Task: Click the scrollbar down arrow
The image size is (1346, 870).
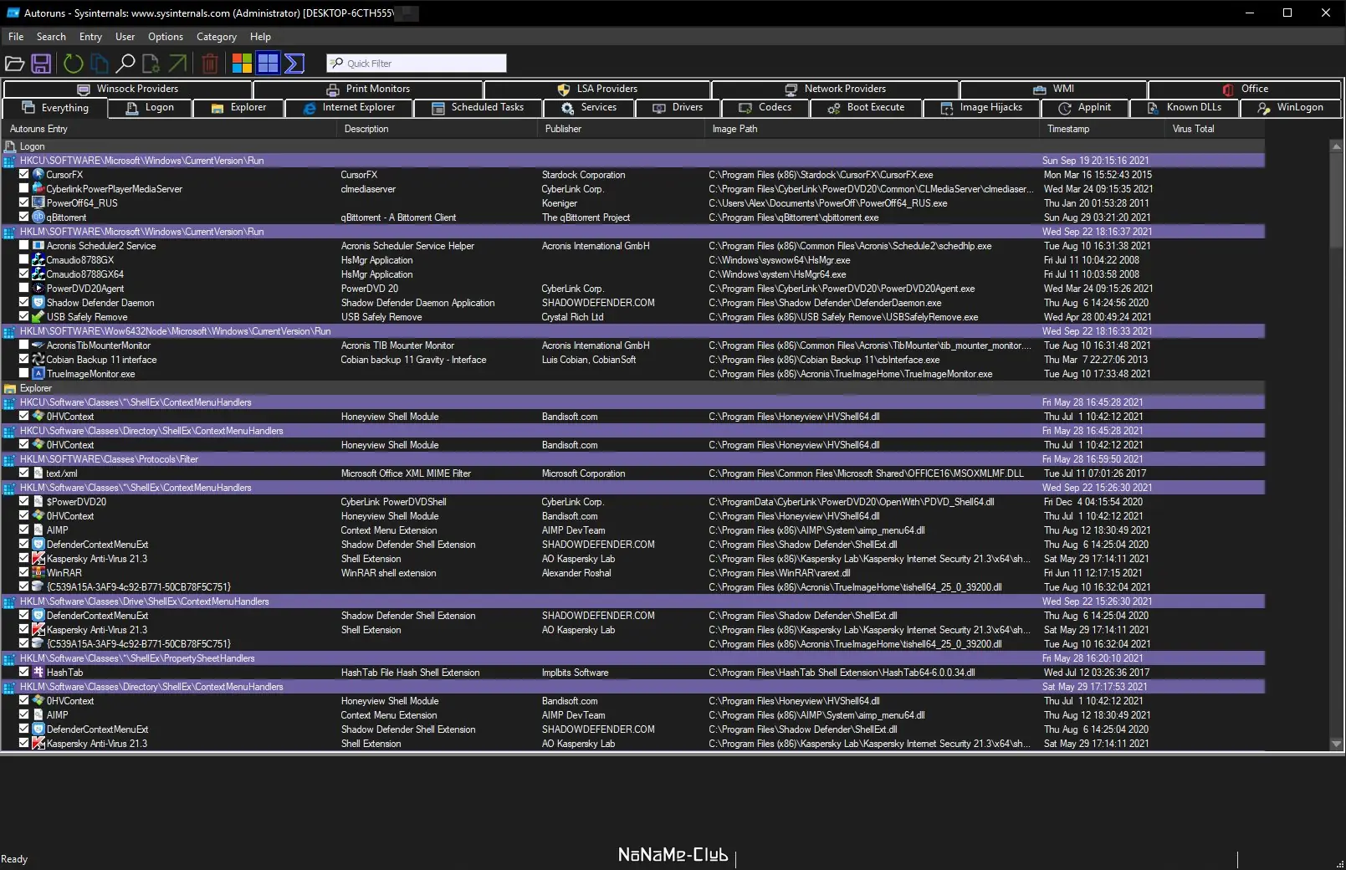Action: point(1336,744)
